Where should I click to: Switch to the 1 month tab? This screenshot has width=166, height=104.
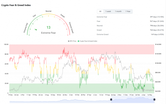118,11
